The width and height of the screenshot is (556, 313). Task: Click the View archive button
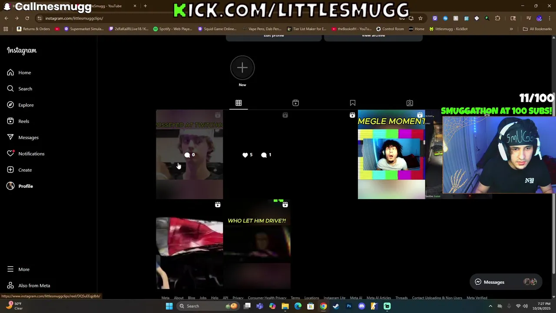pos(373,37)
